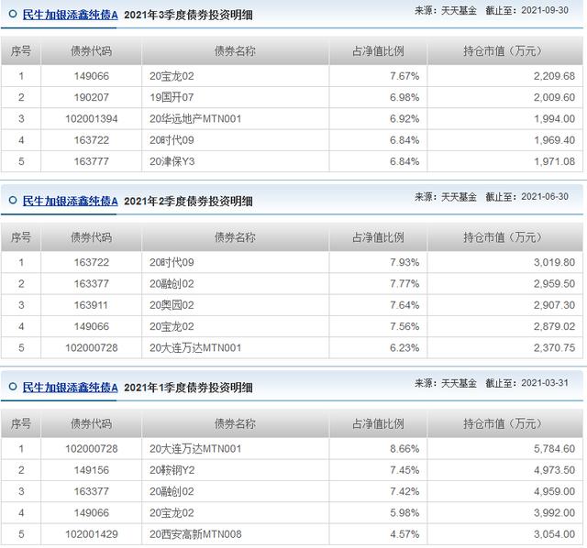Select 20融创02 in the 1季度 table
Image resolution: width=587 pixels, height=548 pixels.
[172, 491]
